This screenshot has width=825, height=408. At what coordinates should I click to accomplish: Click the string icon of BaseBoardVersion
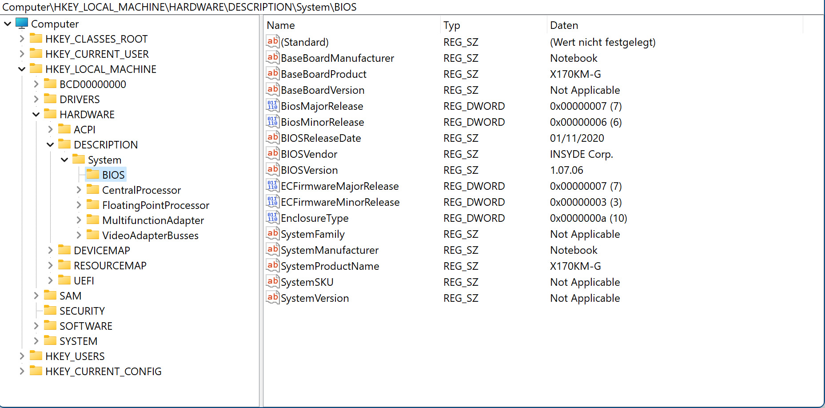(272, 90)
